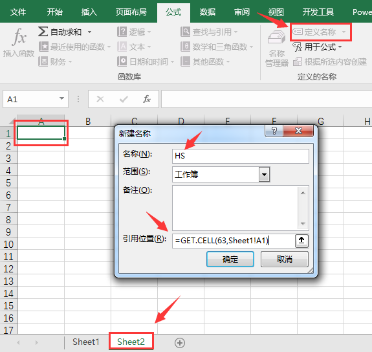The width and height of the screenshot is (372, 352).
Task: Click the collapse dialog range selector arrow
Action: (x=301, y=241)
